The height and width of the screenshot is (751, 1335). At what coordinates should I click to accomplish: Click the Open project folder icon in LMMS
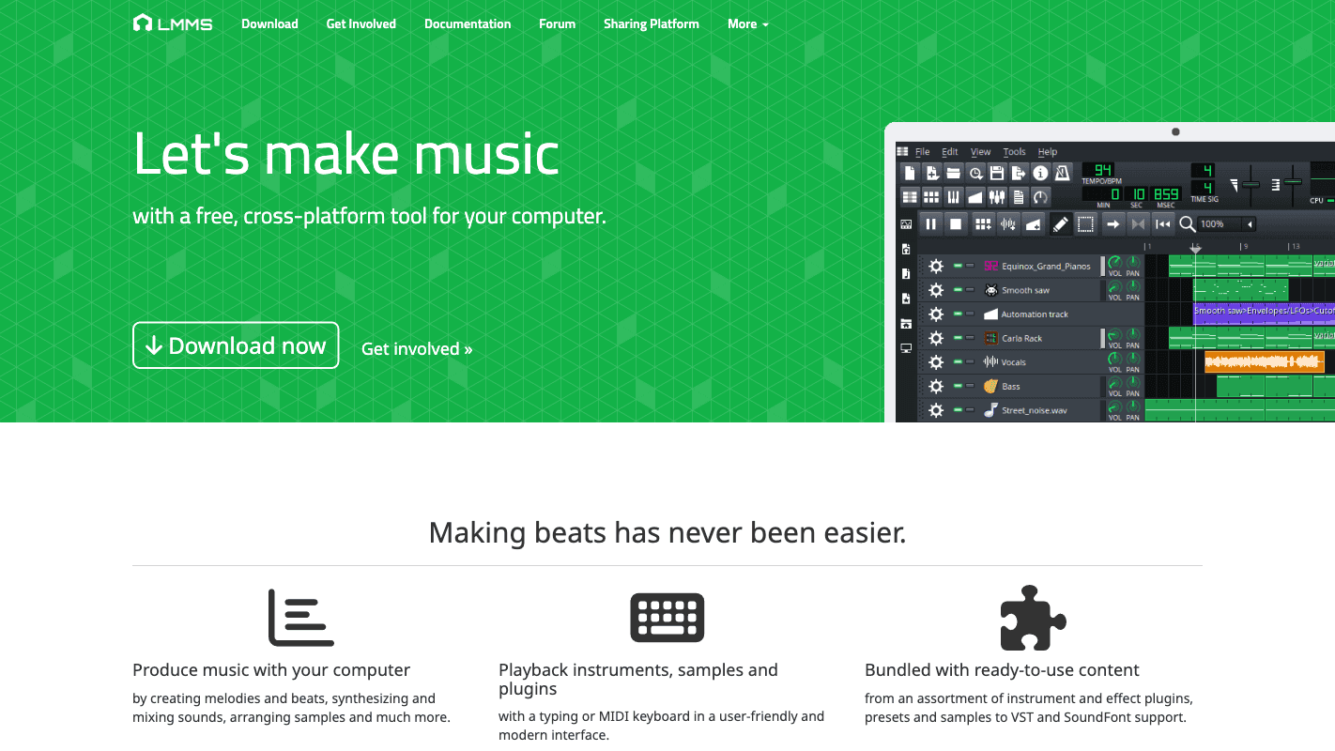click(x=953, y=173)
